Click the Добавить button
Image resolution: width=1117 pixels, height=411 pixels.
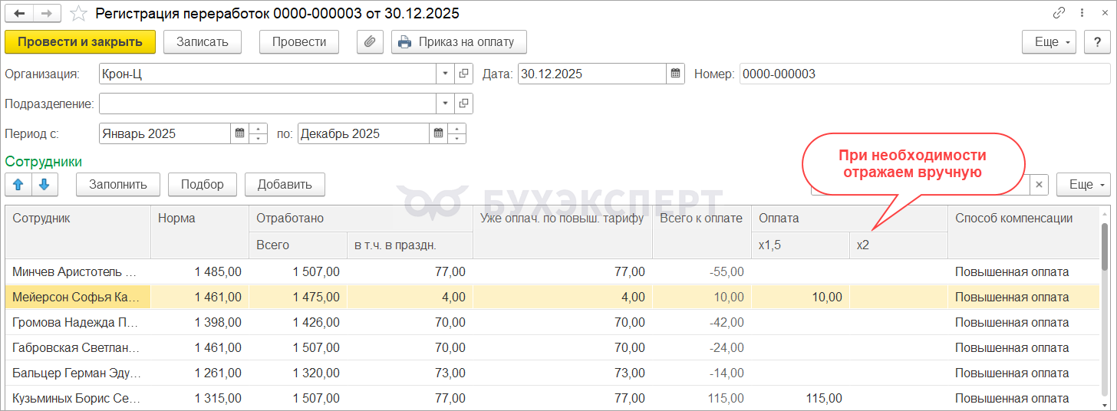click(285, 184)
